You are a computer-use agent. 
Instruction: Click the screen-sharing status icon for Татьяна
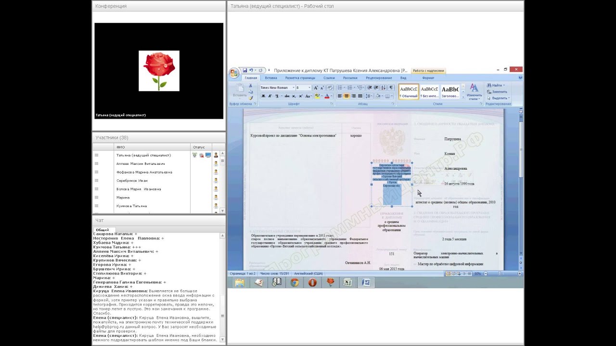pos(208,155)
